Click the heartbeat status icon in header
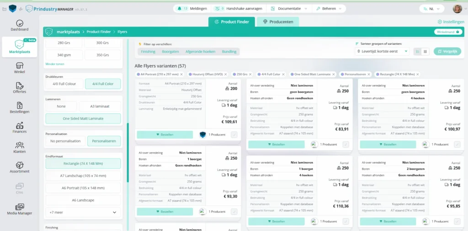The width and height of the screenshot is (468, 231). (21, 9)
